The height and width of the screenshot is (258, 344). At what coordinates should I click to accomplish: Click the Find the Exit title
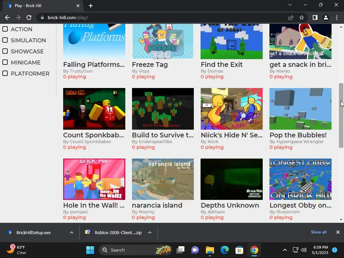pos(222,64)
